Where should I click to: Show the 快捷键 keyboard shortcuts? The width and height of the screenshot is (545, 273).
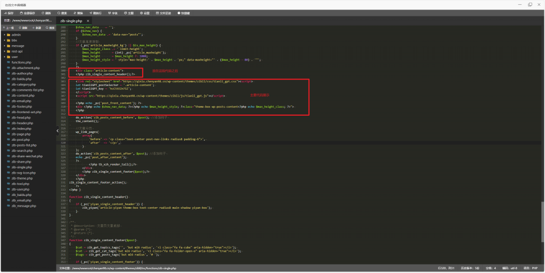183,12
